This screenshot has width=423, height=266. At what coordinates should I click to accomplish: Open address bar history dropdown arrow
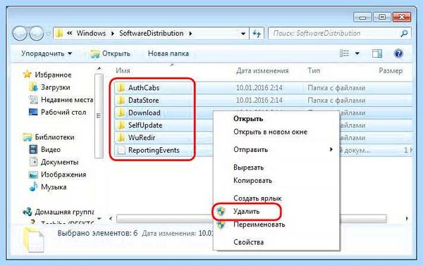point(243,34)
